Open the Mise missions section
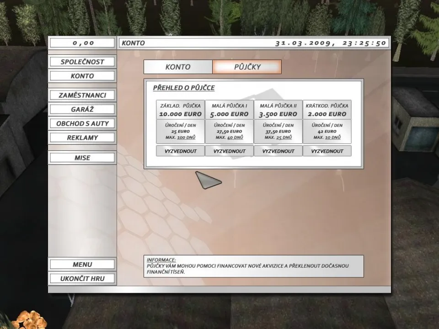 (x=82, y=158)
